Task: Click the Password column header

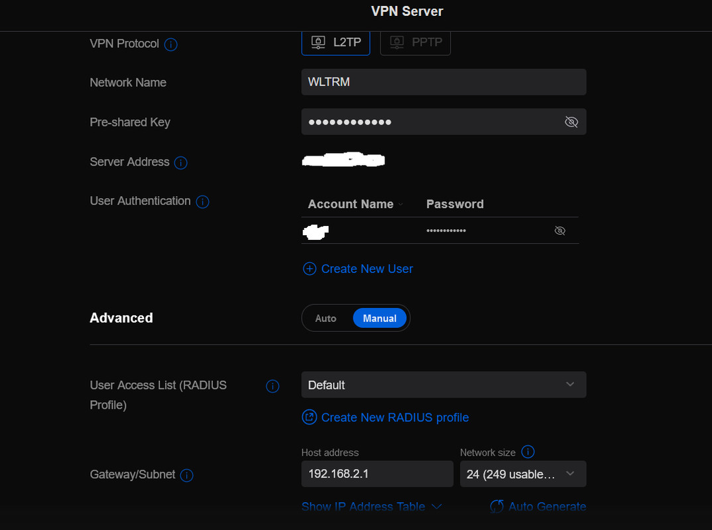Action: (455, 204)
